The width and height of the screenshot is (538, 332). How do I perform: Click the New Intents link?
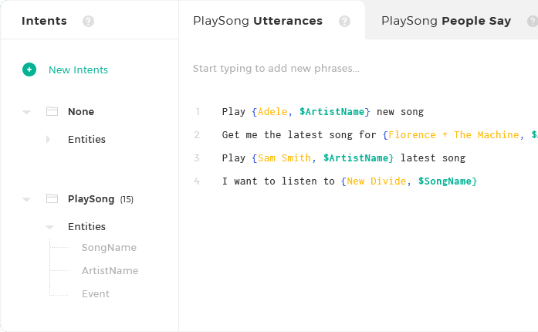point(78,69)
